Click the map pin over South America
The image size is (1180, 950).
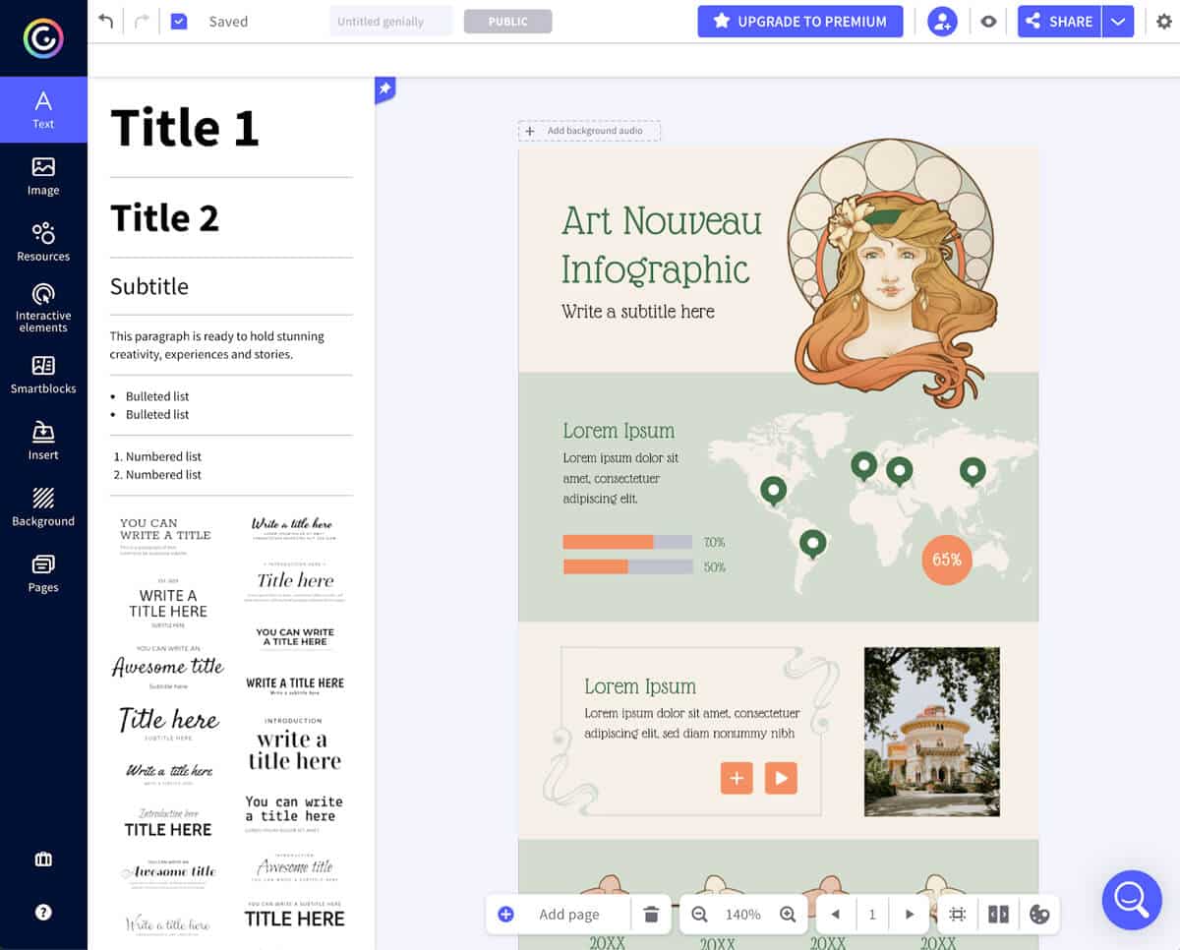click(812, 543)
